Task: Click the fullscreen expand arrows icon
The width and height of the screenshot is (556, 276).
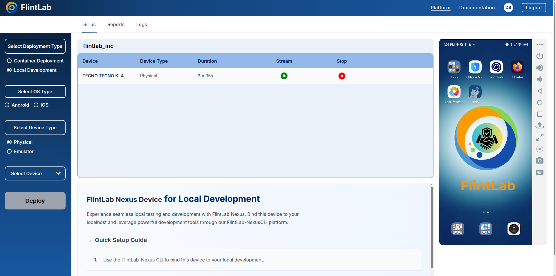Action: 540,137
